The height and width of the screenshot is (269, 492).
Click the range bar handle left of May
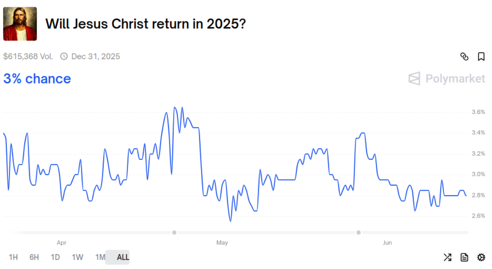click(x=174, y=232)
